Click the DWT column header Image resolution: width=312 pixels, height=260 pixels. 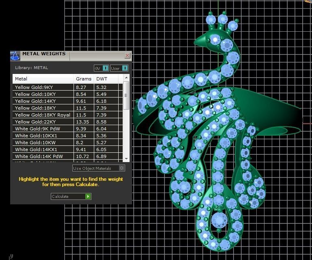pos(106,79)
